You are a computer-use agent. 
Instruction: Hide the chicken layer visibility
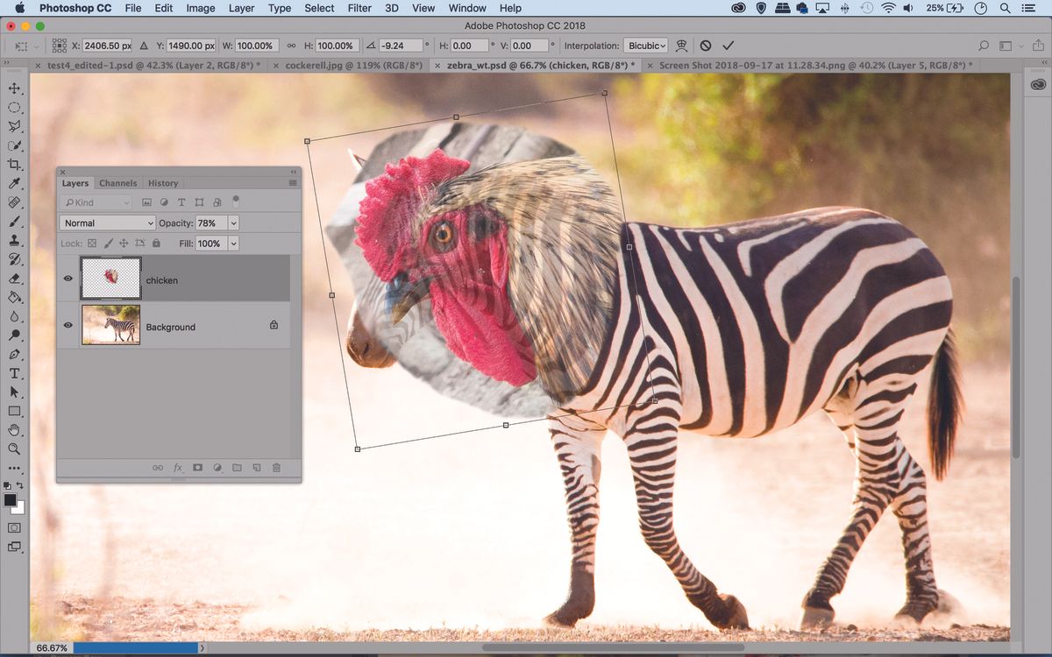68,279
